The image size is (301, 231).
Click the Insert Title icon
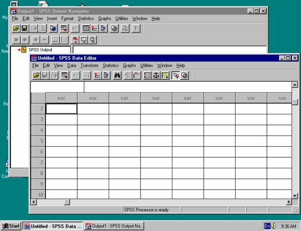84,40
